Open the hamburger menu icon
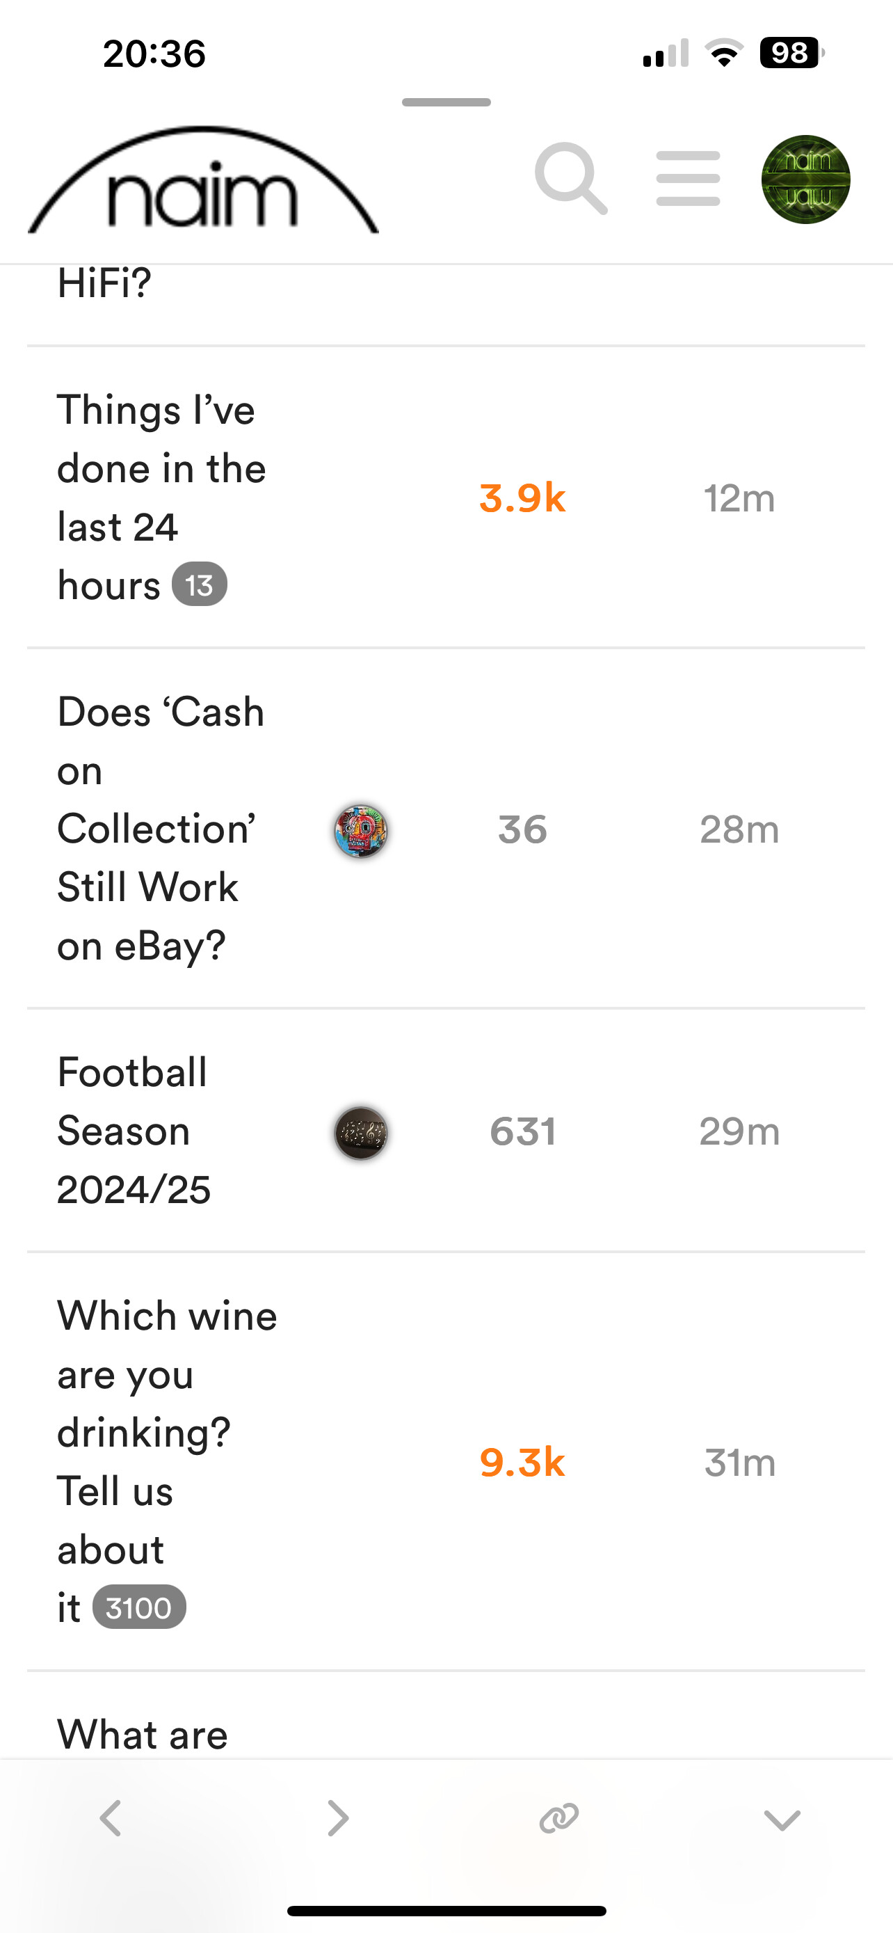The image size is (893, 1933). [688, 179]
